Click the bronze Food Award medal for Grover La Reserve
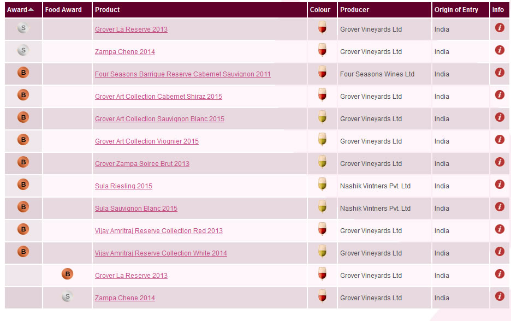511x321 pixels. [x=68, y=274]
